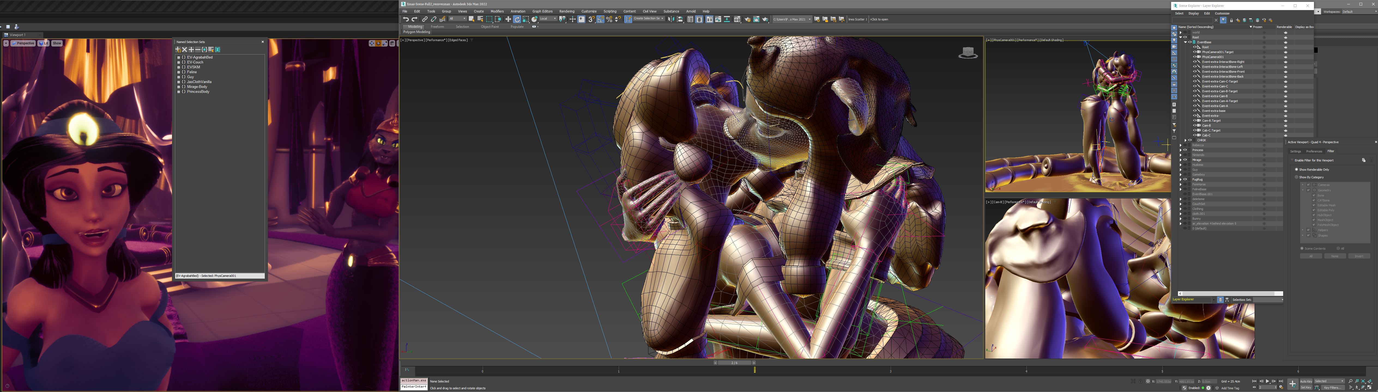
Task: Open Time Configuration icon
Action: tap(1281, 387)
